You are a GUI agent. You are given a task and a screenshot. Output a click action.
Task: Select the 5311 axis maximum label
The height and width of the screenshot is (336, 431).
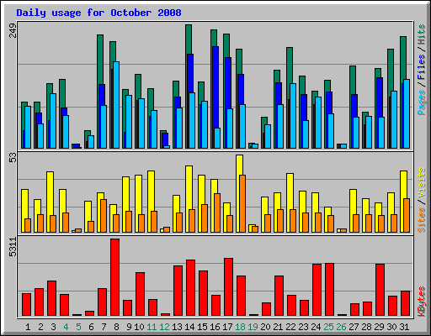click(13, 247)
